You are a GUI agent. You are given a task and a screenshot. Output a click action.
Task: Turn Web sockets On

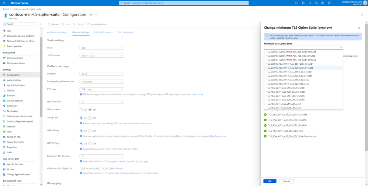point(81,110)
